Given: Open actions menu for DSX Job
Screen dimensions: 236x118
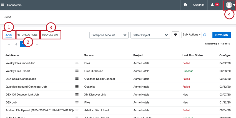Looking at the screenshot, I should tap(77, 102).
